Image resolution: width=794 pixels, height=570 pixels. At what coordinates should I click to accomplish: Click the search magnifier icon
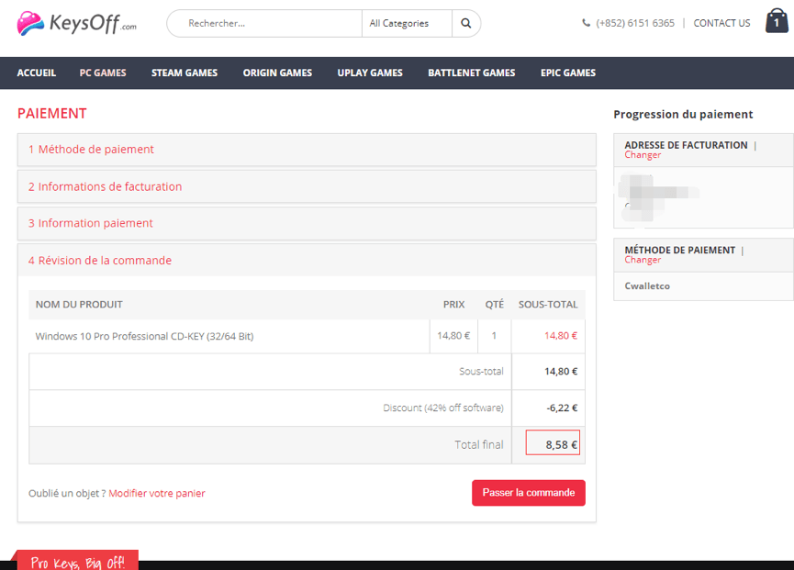(466, 24)
